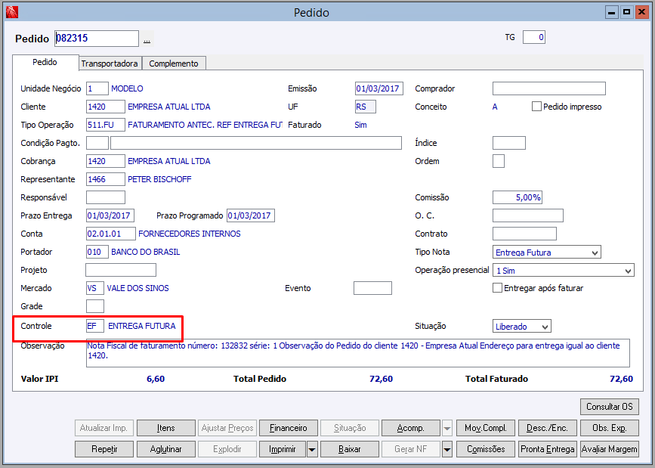Click the Cobrança code field
Viewport: 655px width, 468px height.
point(105,161)
